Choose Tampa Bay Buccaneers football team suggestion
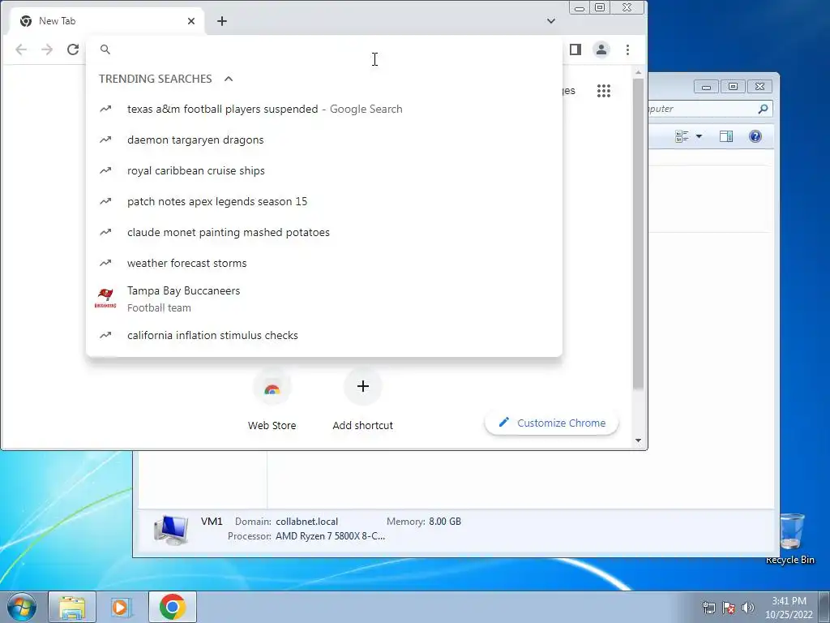The image size is (830, 623). [324, 299]
